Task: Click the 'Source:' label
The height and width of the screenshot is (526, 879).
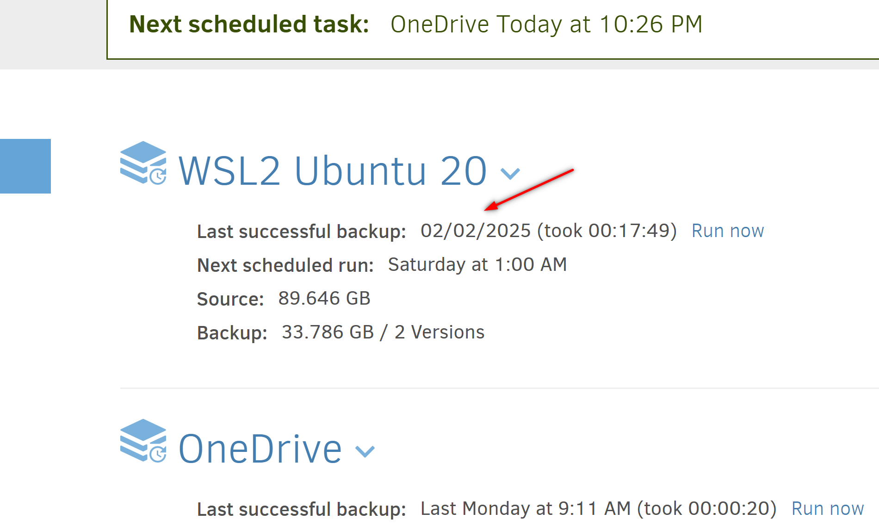Action: [x=230, y=299]
